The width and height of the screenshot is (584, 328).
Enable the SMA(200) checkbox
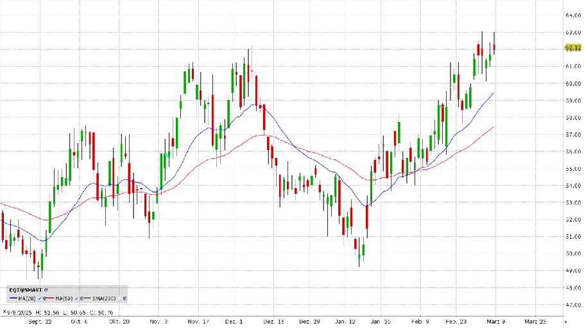(x=119, y=298)
